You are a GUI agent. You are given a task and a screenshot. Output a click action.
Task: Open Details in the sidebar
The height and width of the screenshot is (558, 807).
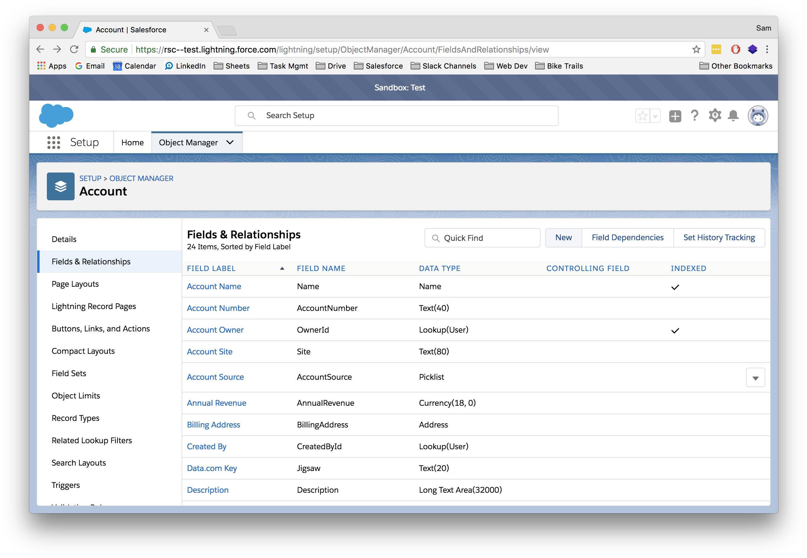pyautogui.click(x=64, y=239)
